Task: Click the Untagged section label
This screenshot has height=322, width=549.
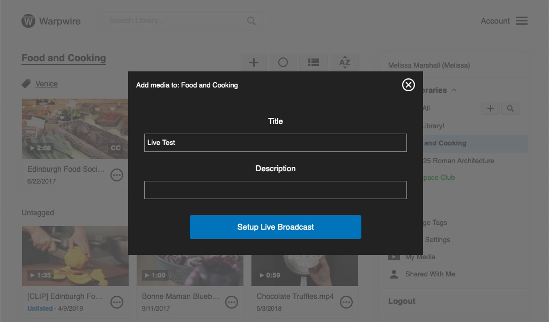Action: pyautogui.click(x=38, y=213)
